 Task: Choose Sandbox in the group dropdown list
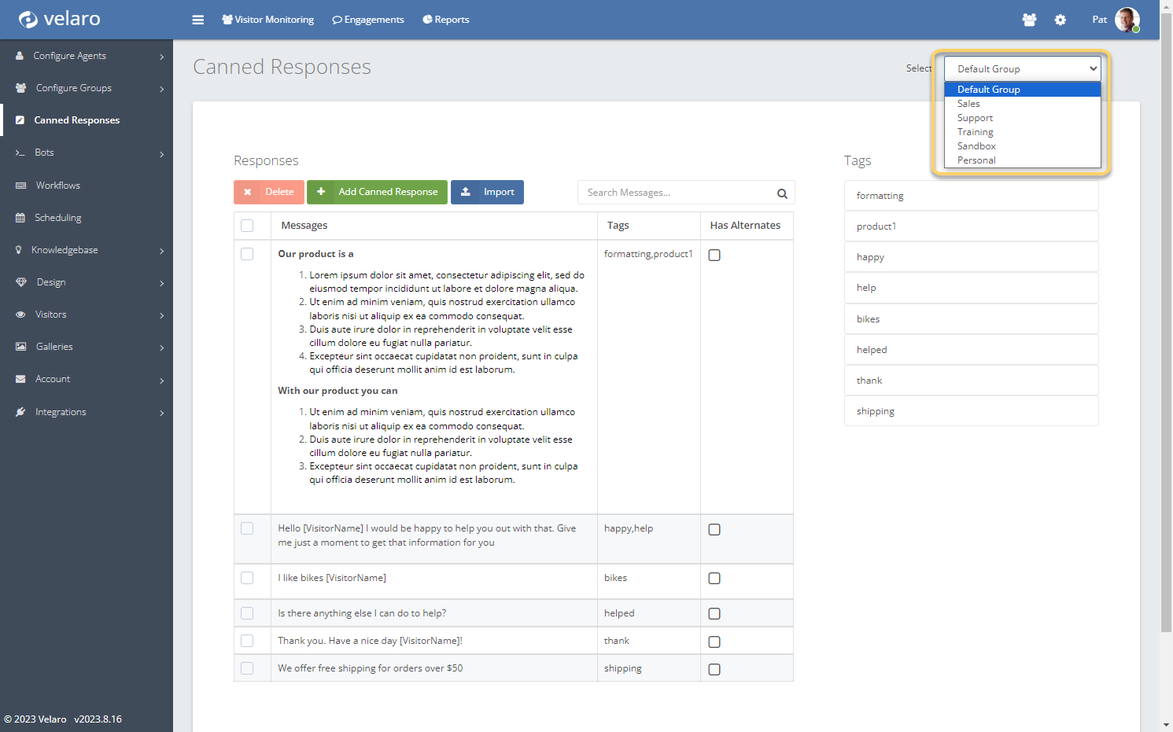pos(976,146)
